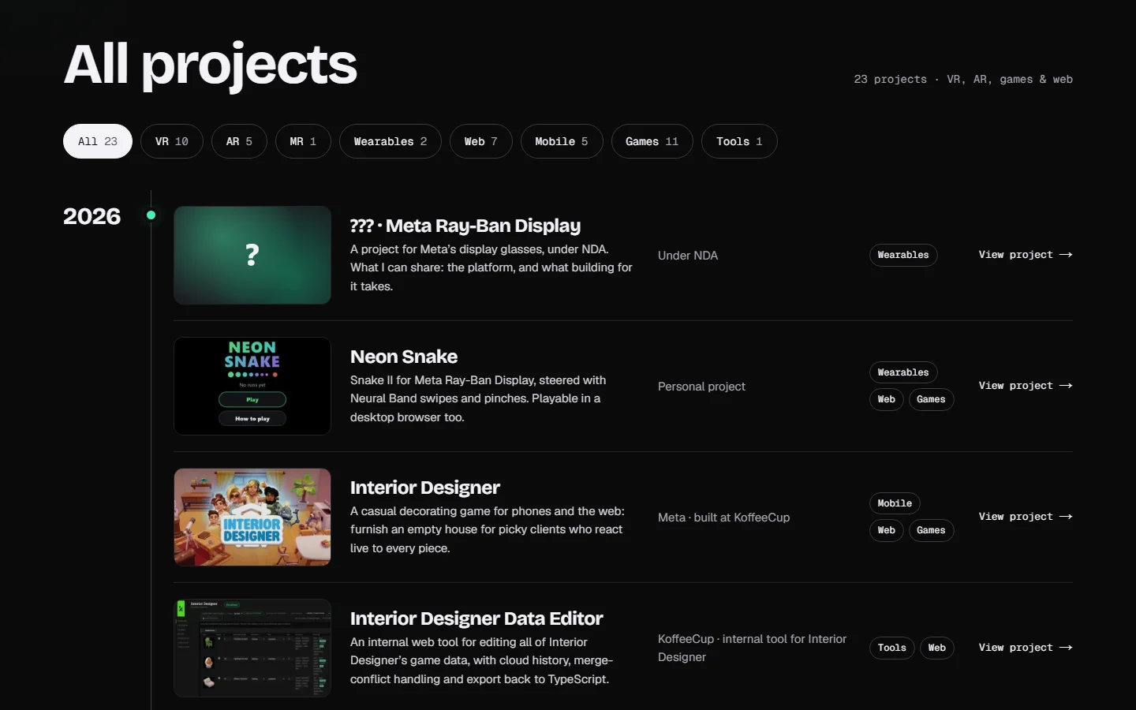Select the All 23 filter pill

[98, 141]
